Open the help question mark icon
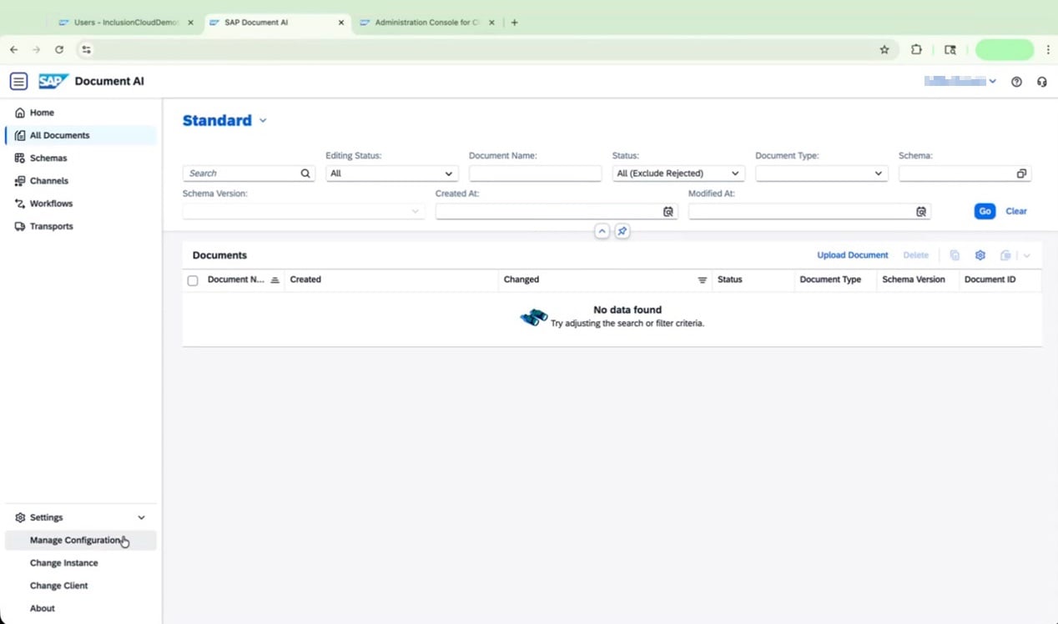The image size is (1058, 624). coord(1016,82)
